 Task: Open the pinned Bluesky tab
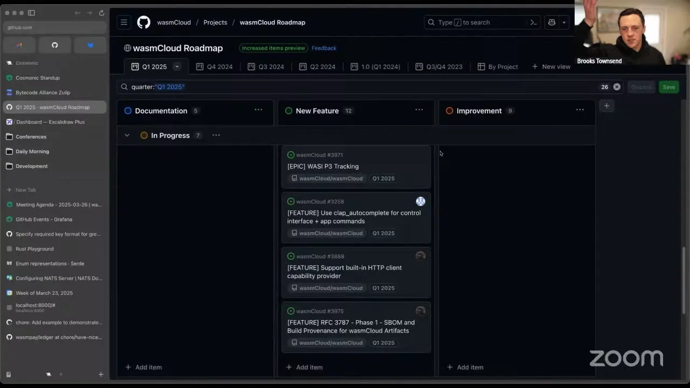tap(90, 45)
